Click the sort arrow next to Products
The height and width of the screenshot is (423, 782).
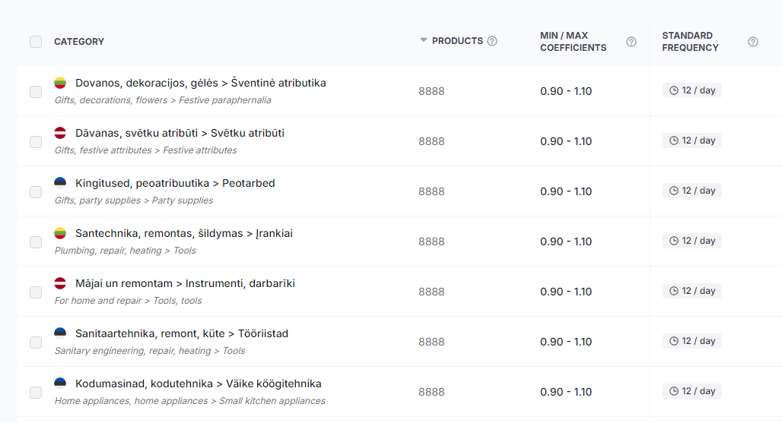424,40
